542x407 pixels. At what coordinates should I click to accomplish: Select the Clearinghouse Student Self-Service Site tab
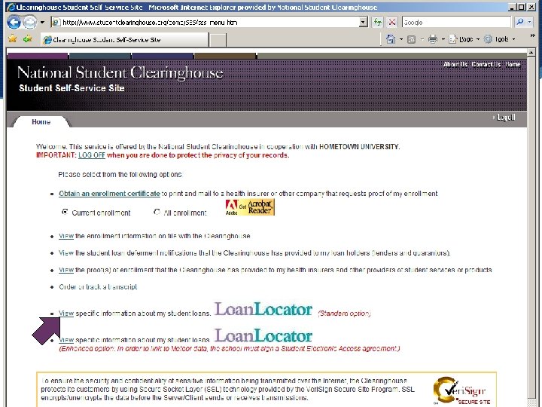(125, 40)
